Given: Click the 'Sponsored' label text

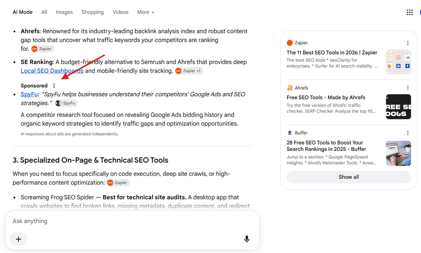Looking at the screenshot, I should (34, 86).
